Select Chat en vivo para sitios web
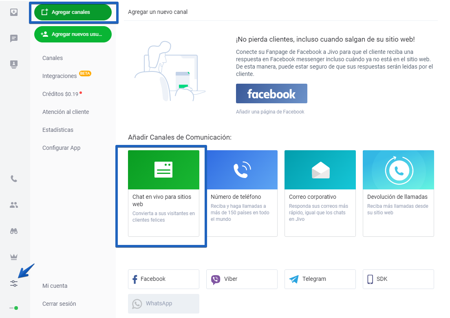This screenshot has height=318, width=450. 161,200
